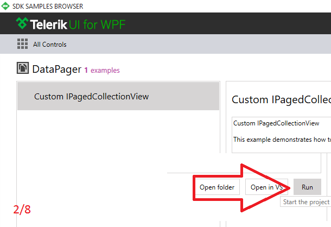Select the Custom IPagedCollectionView example
Image resolution: width=331 pixels, height=227 pixels.
point(118,96)
